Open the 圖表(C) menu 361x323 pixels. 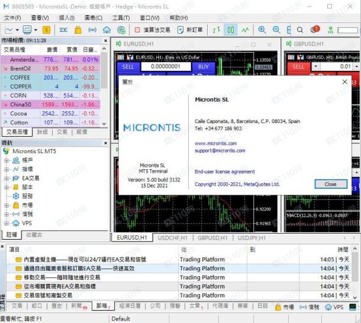(94, 18)
